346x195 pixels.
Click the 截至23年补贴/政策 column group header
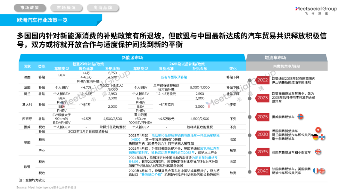click(88, 64)
